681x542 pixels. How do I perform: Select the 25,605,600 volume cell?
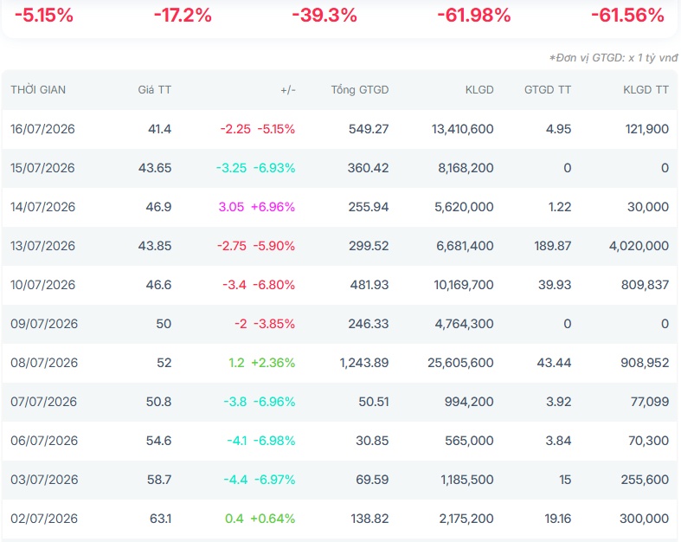[x=460, y=363]
